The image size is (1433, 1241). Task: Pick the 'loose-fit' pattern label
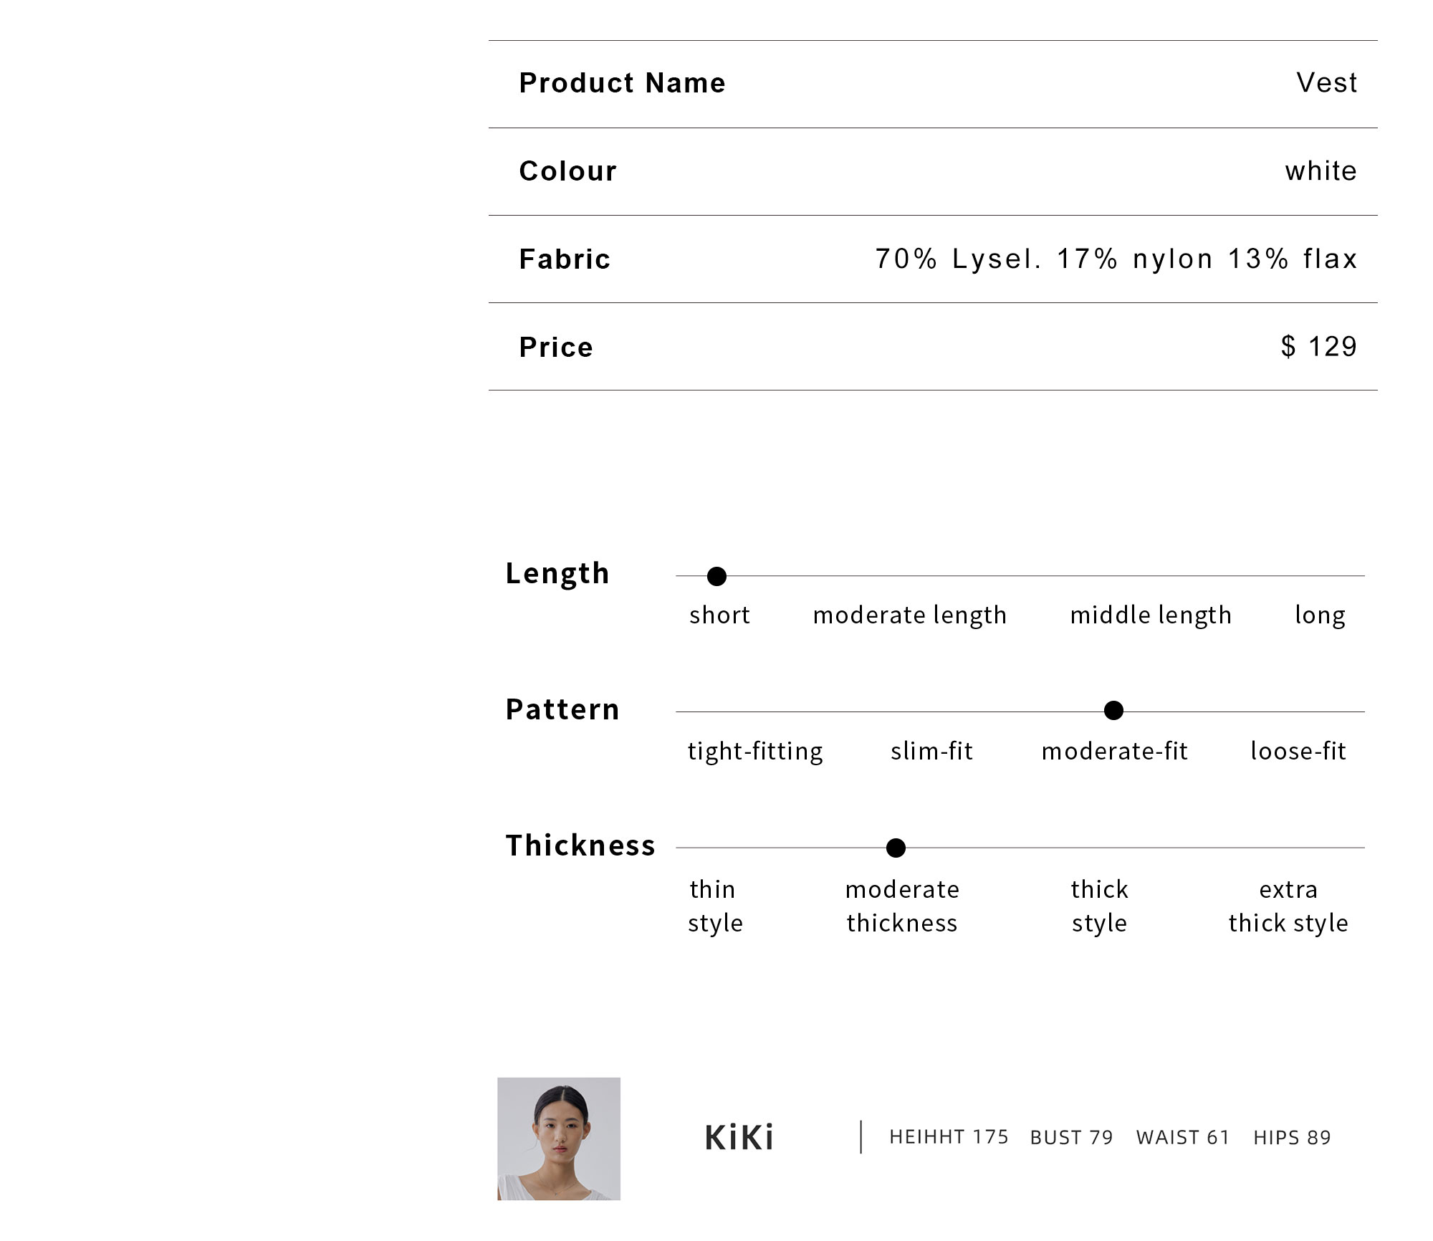pyautogui.click(x=1298, y=751)
